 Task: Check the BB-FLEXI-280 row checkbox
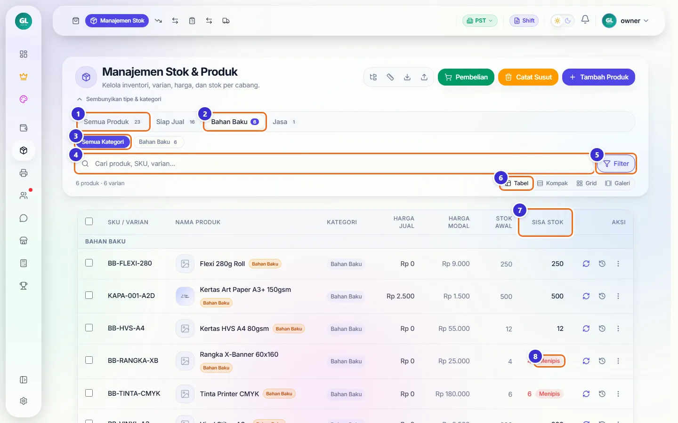(89, 263)
